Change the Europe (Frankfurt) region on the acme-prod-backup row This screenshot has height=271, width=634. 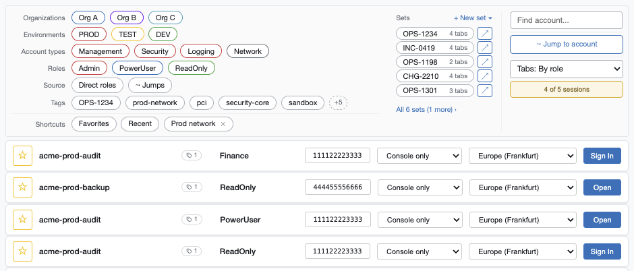(x=523, y=187)
